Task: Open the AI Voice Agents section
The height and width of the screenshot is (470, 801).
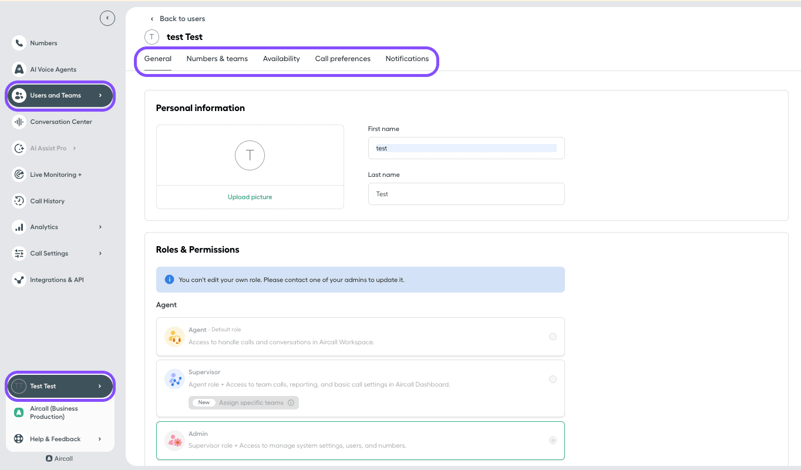Action: pos(53,69)
